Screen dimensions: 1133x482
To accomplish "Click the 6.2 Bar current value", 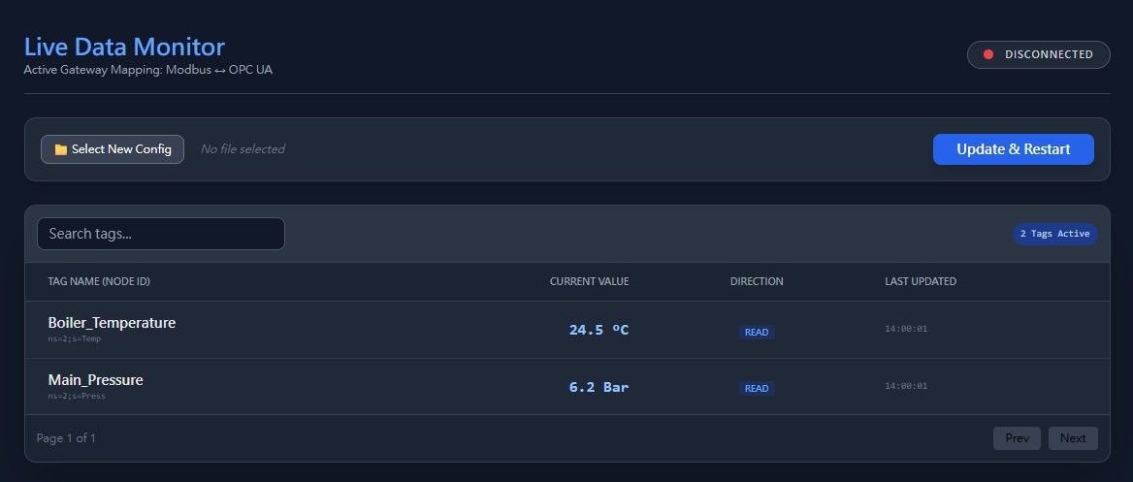I will (599, 387).
